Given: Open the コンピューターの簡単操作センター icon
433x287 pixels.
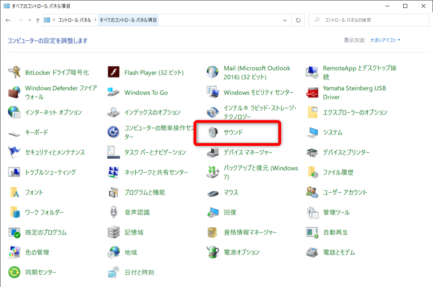Looking at the screenshot, I should [113, 132].
